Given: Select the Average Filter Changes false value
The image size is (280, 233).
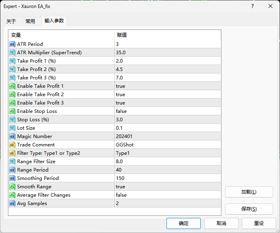Looking at the screenshot, I should click(121, 195).
